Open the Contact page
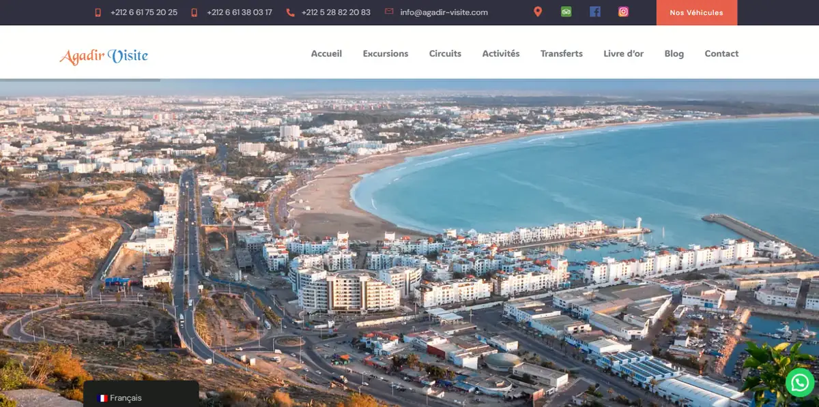The height and width of the screenshot is (407, 819). (x=721, y=53)
